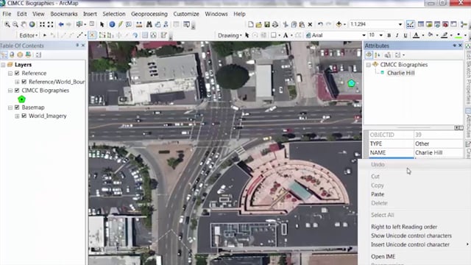Open the Bookmarks menu
The image size is (471, 265).
64,14
